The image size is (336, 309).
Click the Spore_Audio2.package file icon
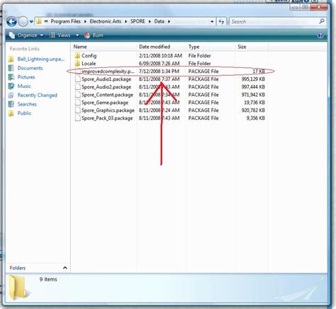click(77, 87)
